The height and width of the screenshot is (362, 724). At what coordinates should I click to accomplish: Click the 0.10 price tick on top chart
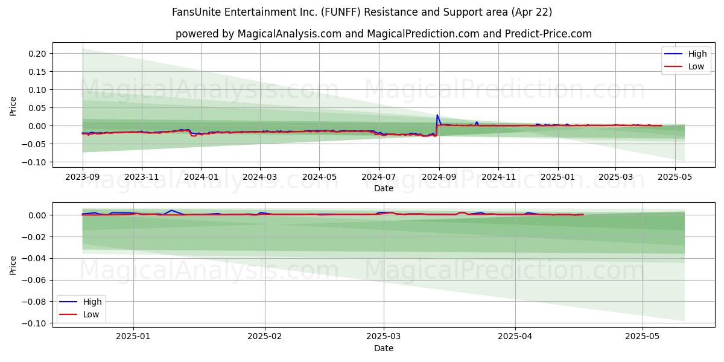[x=37, y=90]
